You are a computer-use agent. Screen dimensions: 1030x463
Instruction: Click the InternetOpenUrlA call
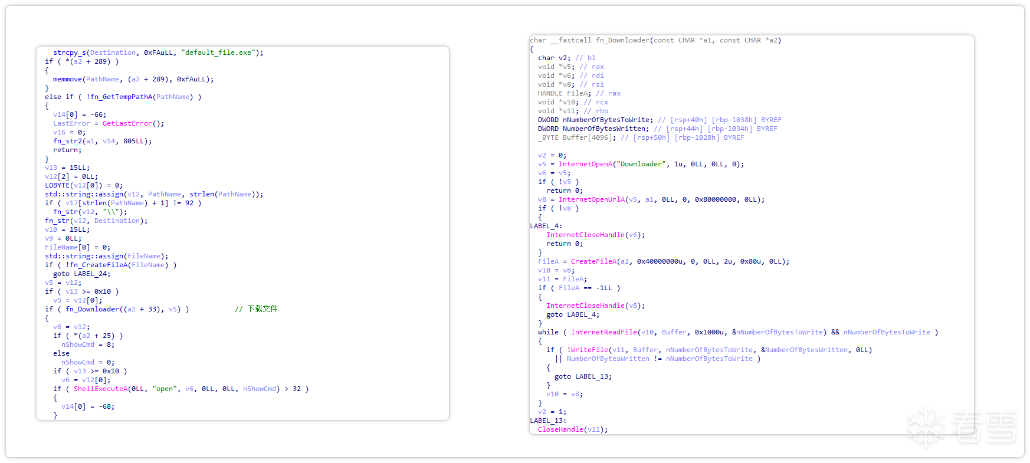(x=662, y=199)
